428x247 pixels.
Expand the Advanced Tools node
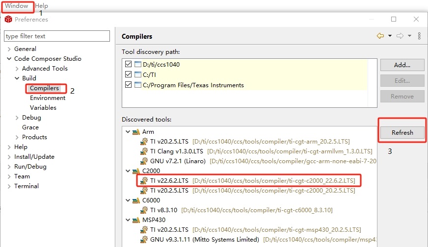pos(17,69)
